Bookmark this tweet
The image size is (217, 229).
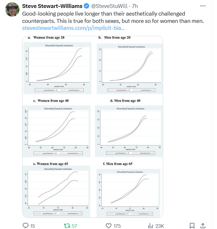point(192,226)
